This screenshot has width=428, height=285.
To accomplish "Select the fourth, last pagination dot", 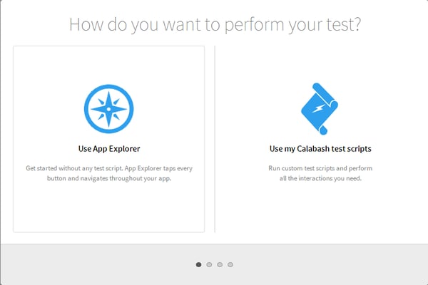I will coord(230,264).
